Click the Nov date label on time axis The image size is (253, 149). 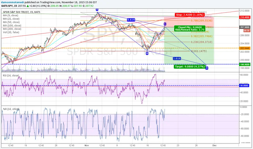[87, 145]
